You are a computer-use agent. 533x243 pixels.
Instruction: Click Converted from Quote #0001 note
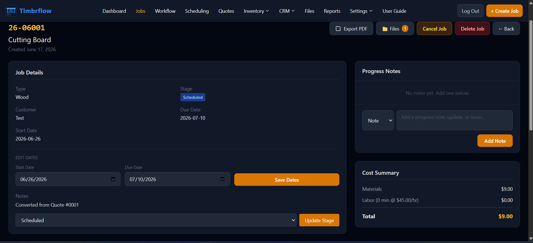click(x=47, y=205)
